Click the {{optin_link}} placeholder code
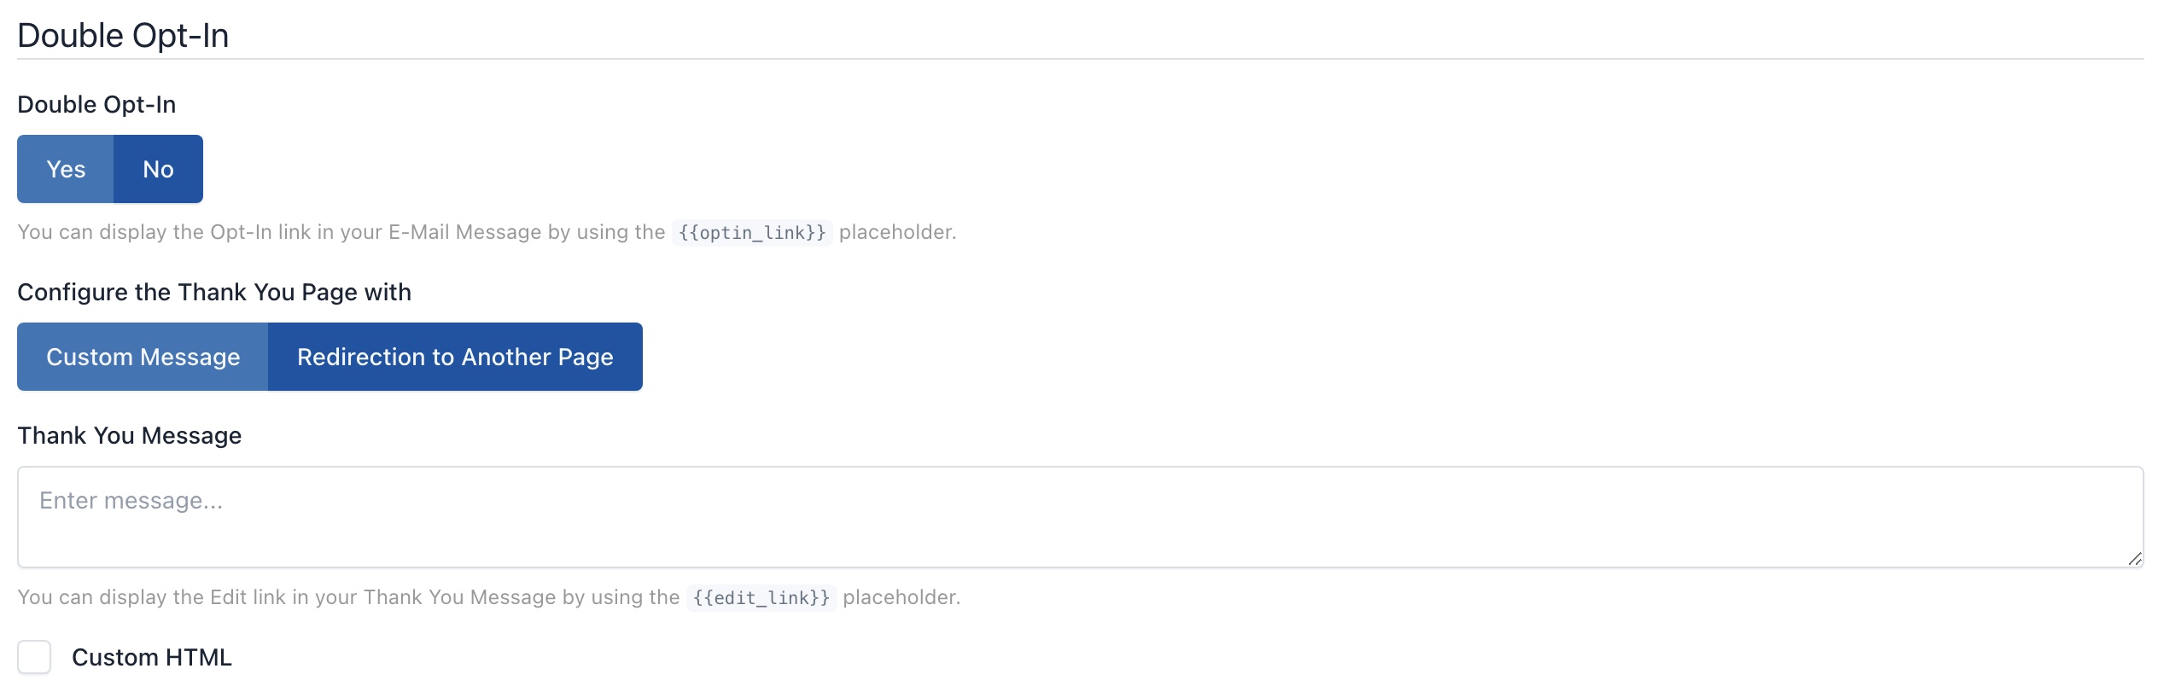2158x686 pixels. 752,232
